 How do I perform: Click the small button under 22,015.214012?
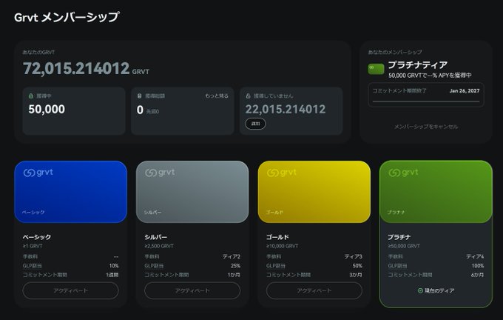pos(255,124)
